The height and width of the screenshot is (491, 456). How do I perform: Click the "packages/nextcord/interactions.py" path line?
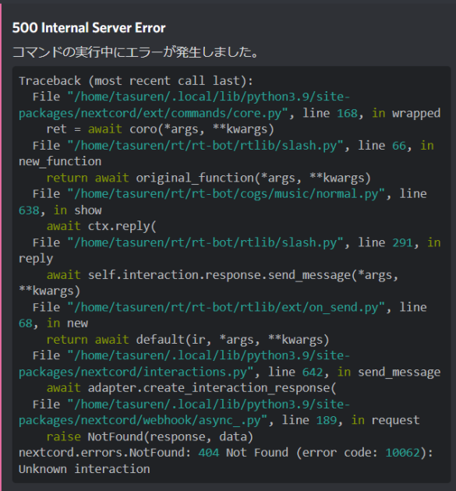point(230,372)
